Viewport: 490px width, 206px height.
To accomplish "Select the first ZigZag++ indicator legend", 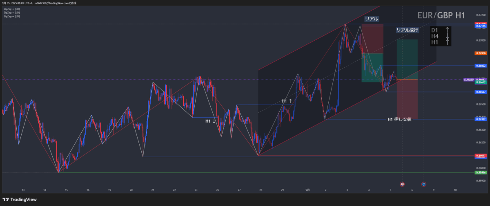I will pos(11,9).
